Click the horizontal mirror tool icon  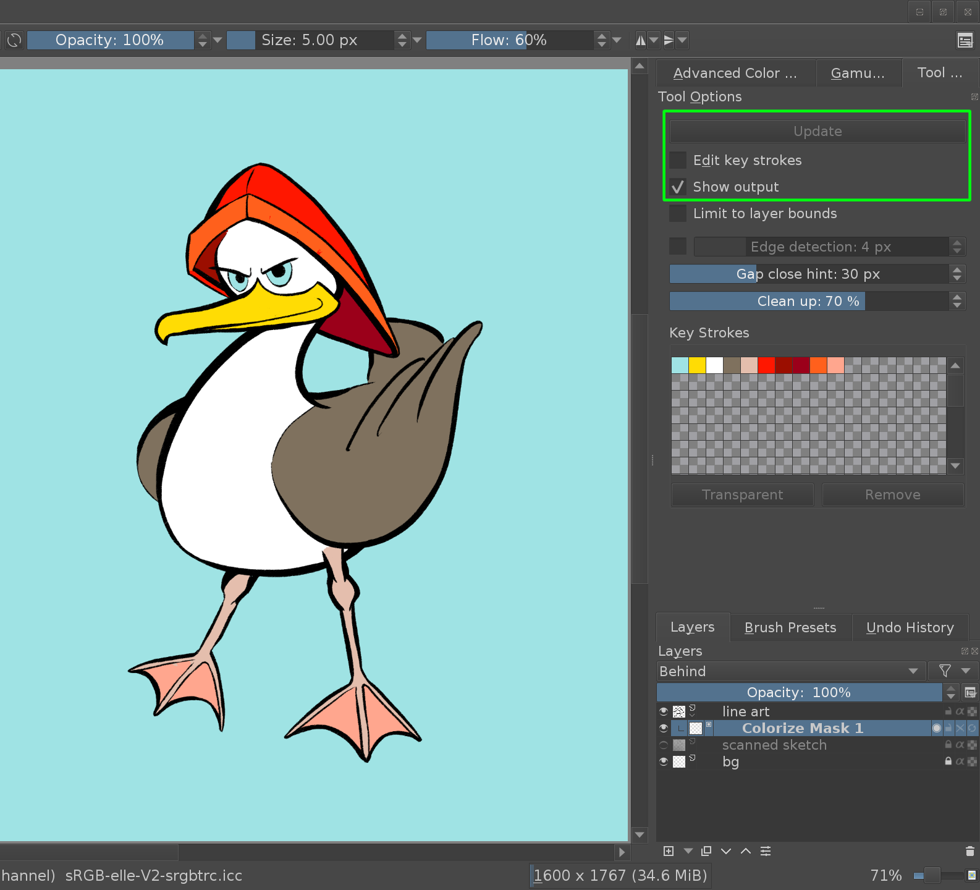[x=641, y=41]
